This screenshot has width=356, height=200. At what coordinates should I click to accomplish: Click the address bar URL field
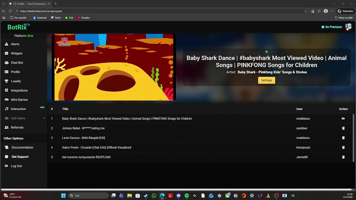[161, 11]
